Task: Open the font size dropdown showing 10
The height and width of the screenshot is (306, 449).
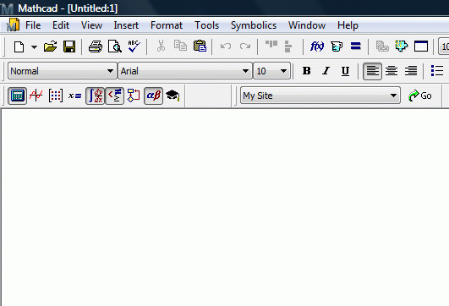Action: point(271,71)
